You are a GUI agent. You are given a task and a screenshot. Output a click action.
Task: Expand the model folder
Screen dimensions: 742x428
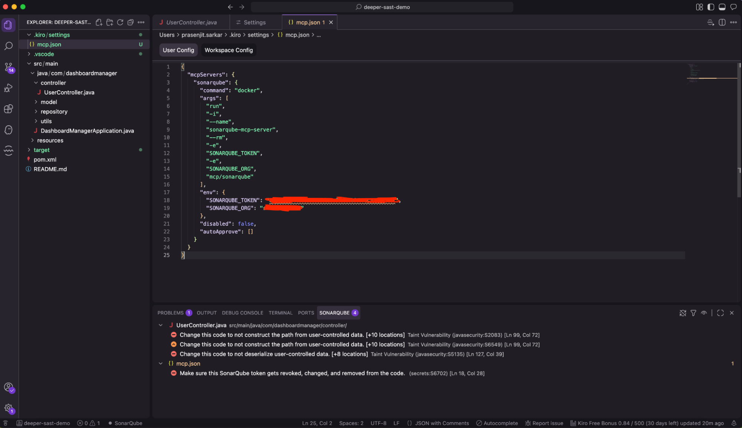(x=49, y=102)
